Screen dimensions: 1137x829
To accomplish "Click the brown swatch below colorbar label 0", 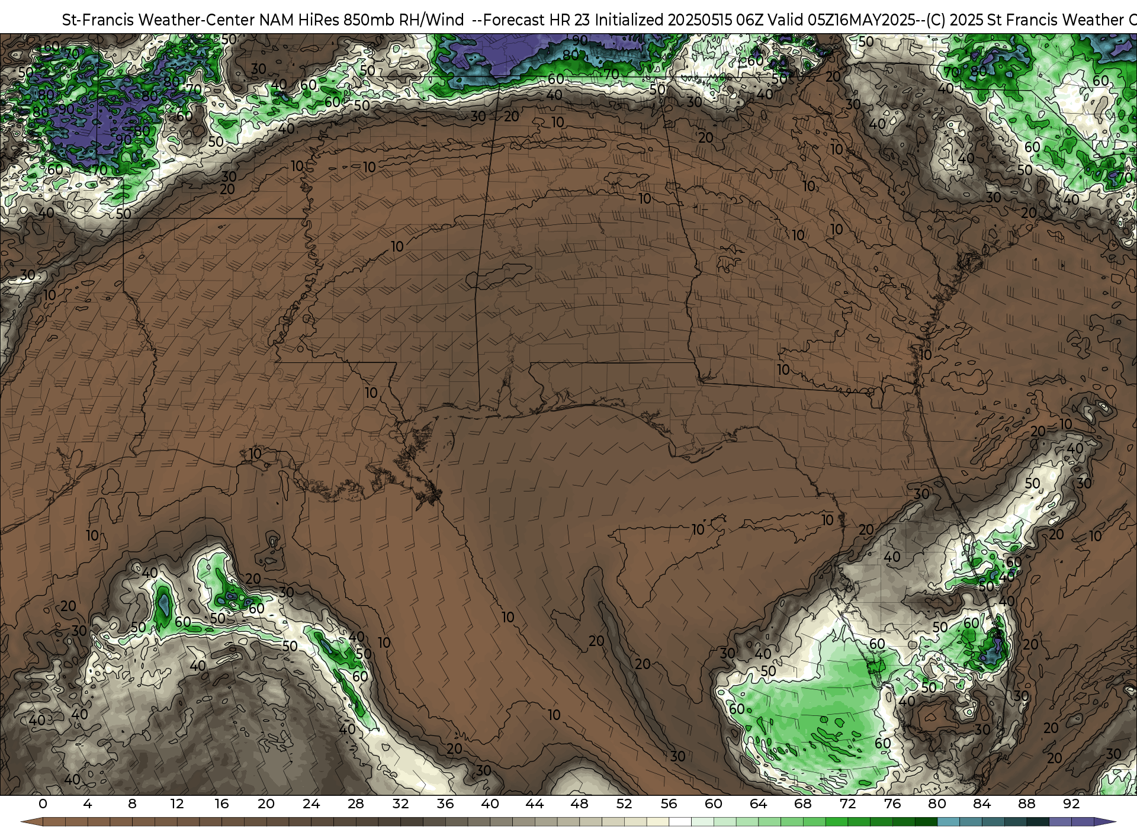I will point(54,822).
